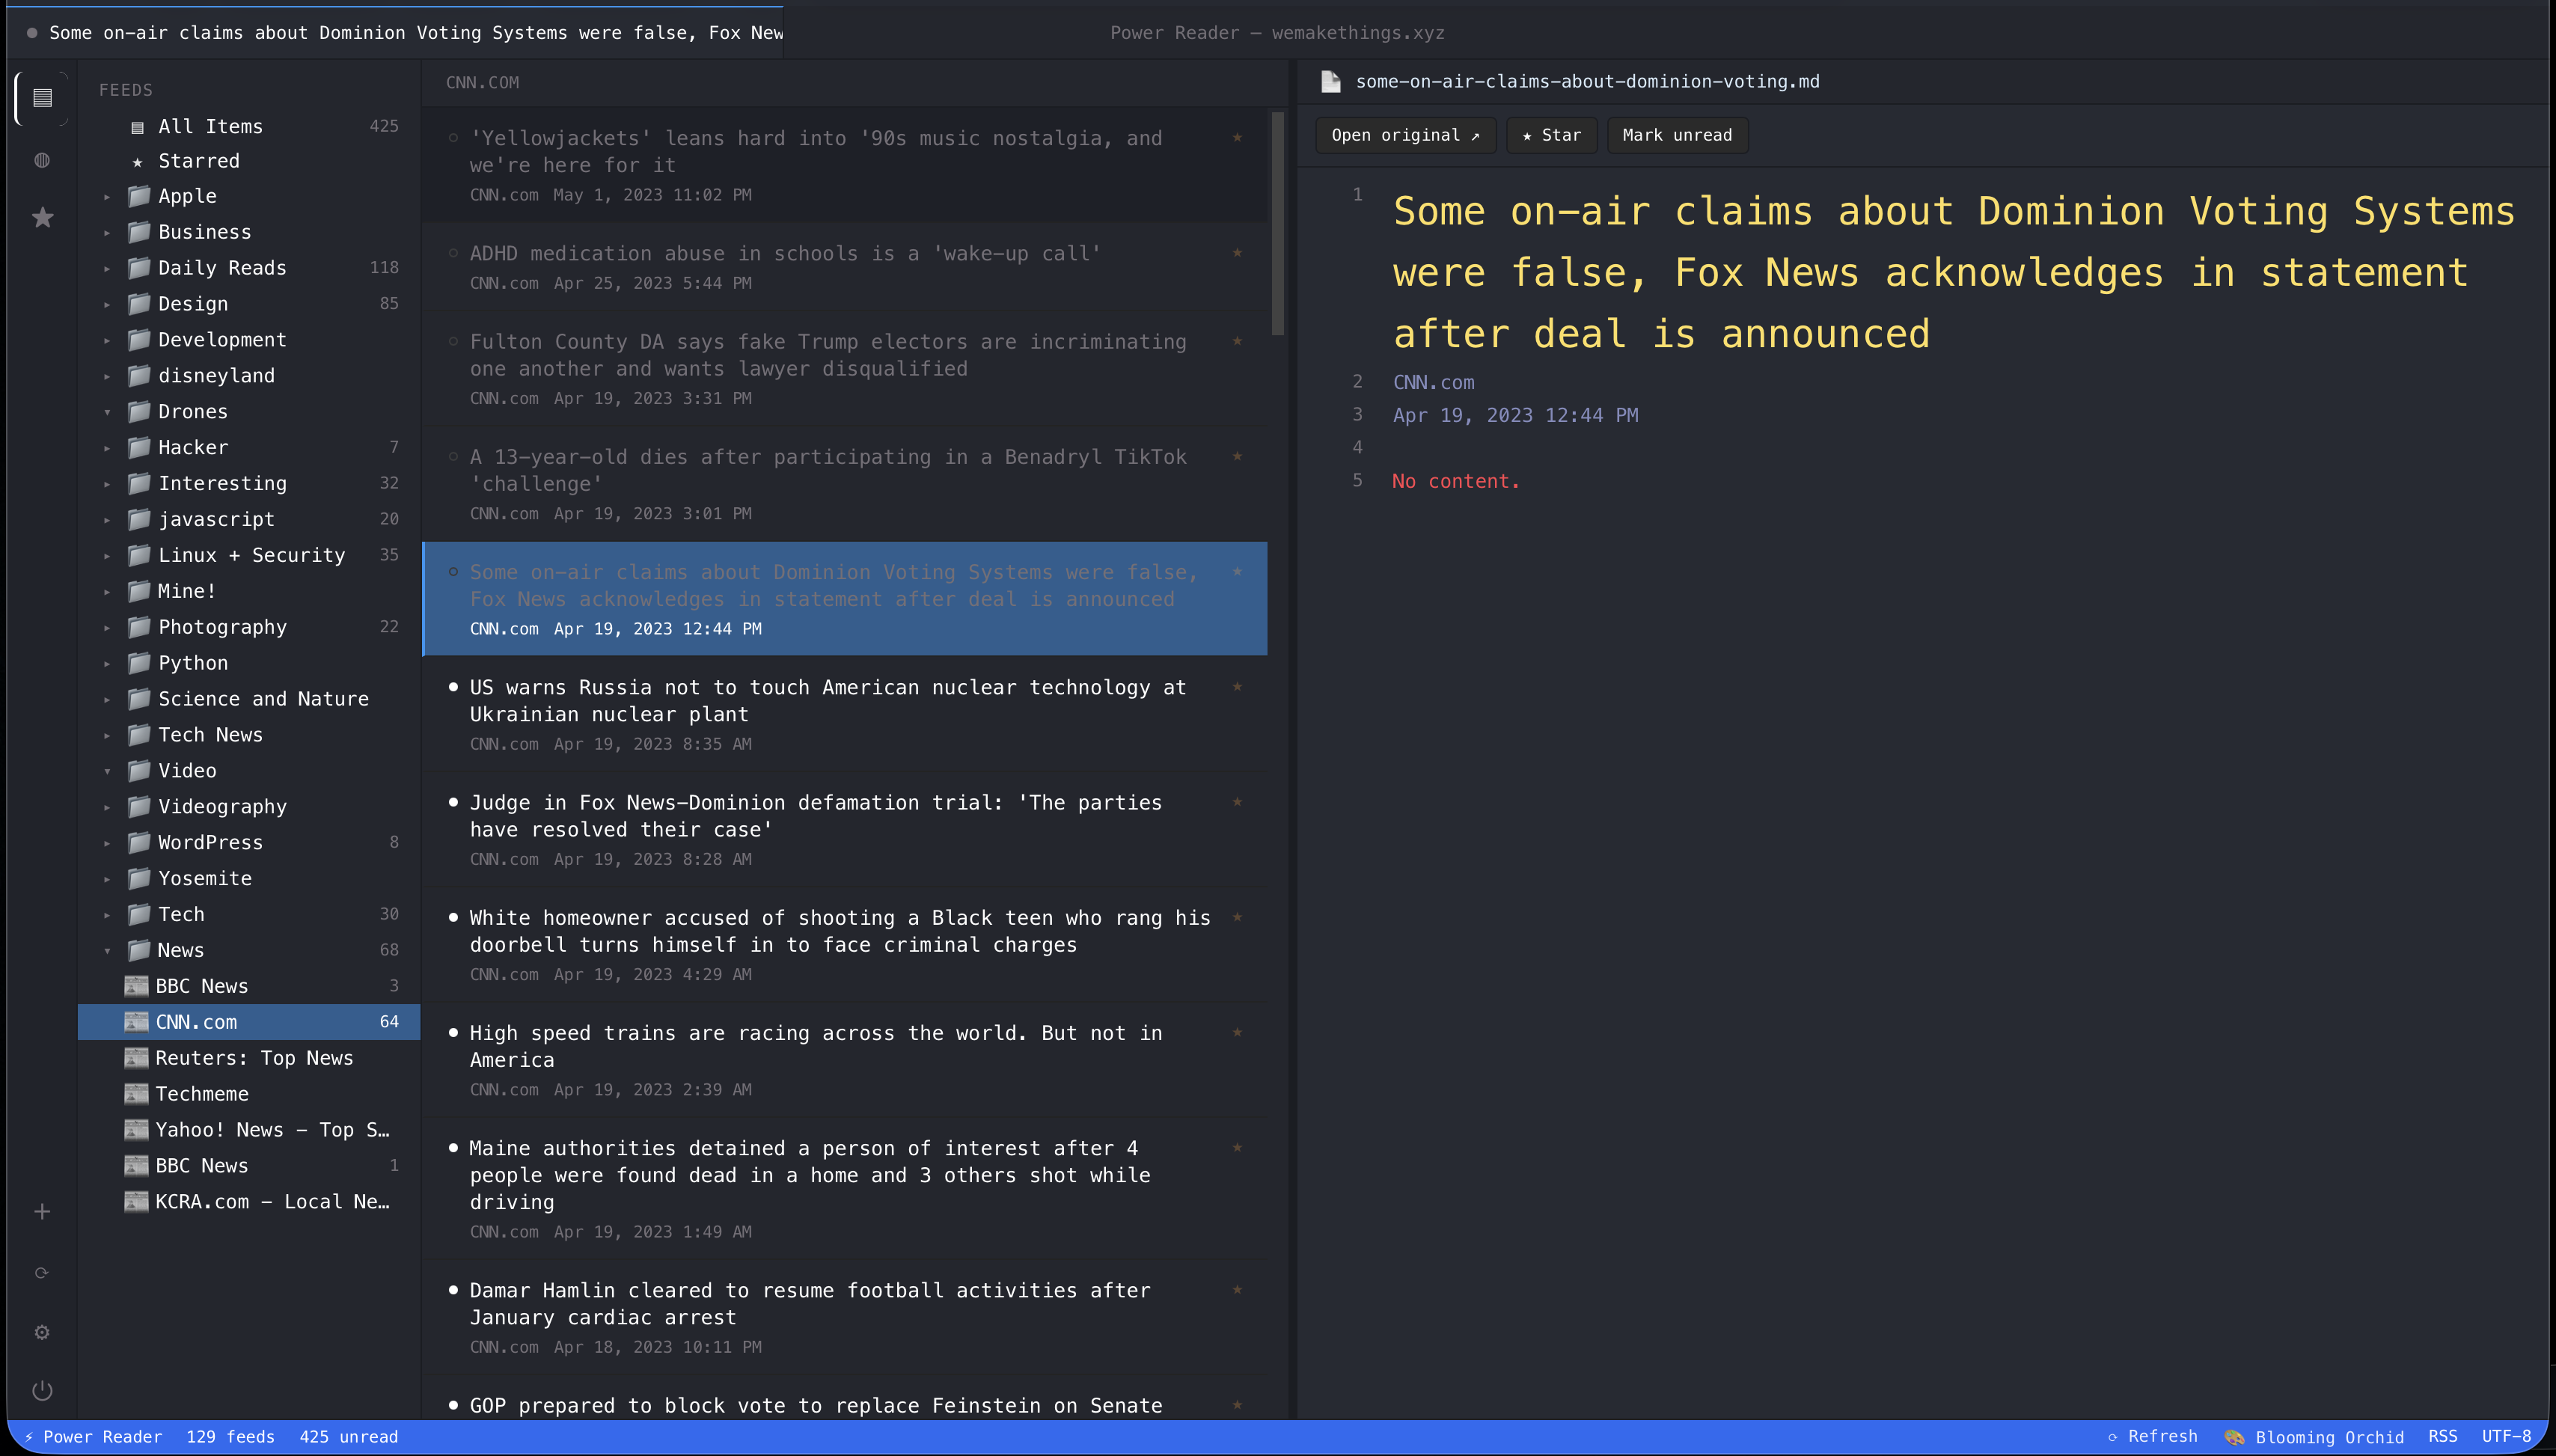The image size is (2556, 1456).
Task: Switch to the Dominion article title tab
Action: 396,33
